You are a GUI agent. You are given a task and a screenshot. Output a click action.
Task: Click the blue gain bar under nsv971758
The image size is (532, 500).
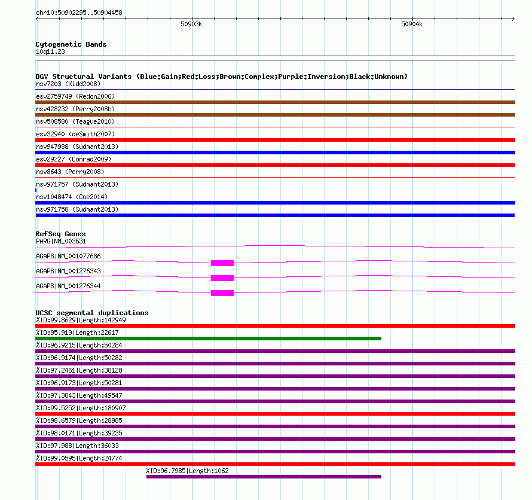coord(275,215)
